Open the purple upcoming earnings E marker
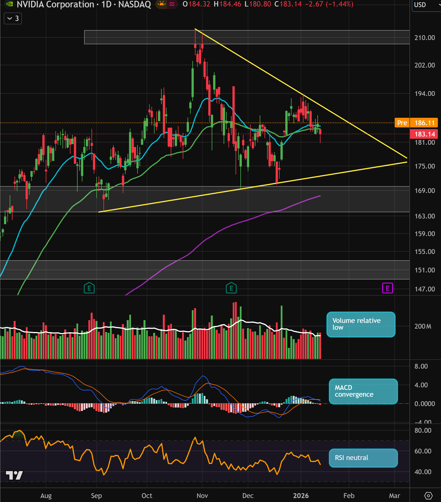Viewport: 441px width, 502px height. point(388,288)
